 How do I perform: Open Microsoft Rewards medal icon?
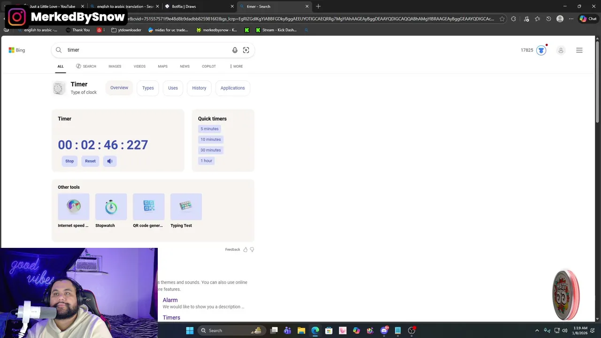[541, 50]
